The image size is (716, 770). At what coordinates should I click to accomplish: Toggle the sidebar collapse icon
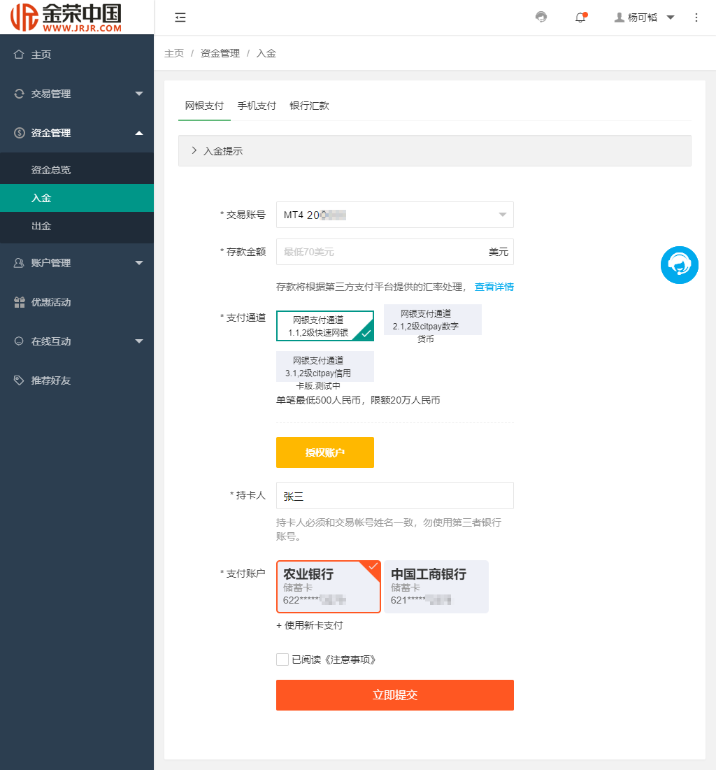(180, 17)
